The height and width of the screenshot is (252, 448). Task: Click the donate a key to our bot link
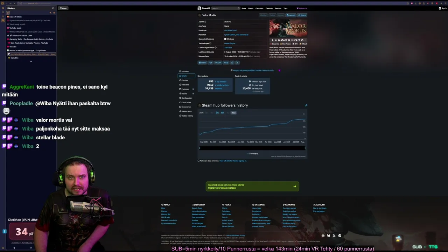click(253, 70)
